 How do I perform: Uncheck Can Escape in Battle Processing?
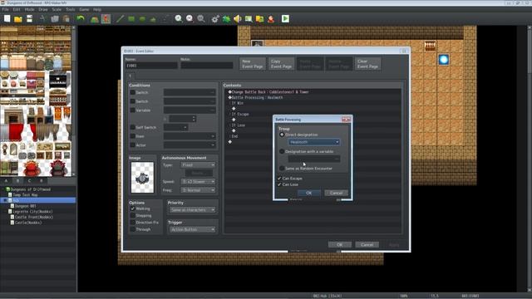(x=279, y=179)
